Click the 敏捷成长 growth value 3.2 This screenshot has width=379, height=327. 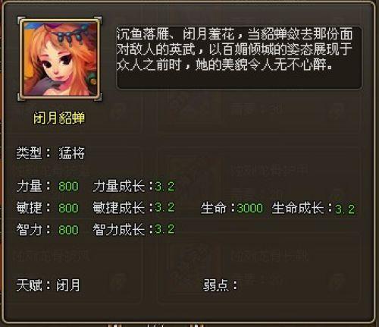click(x=164, y=208)
